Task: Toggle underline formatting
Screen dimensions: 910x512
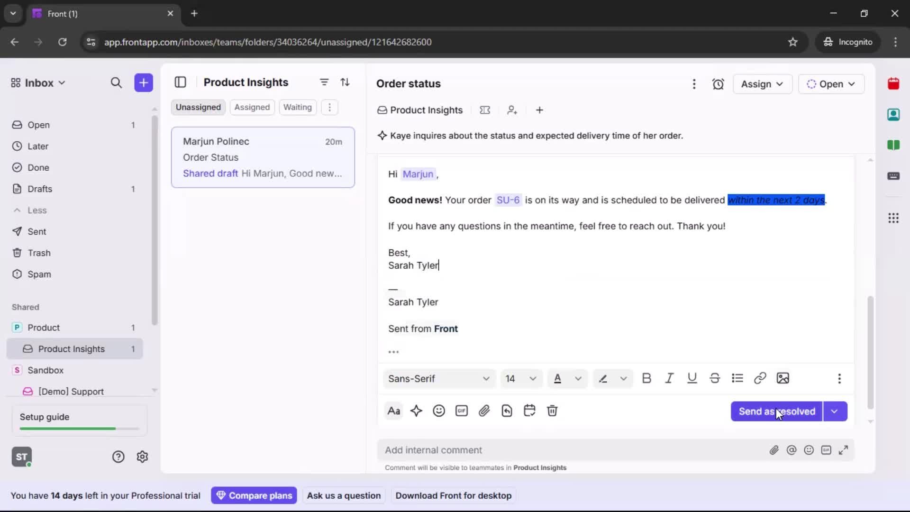Action: tap(692, 378)
